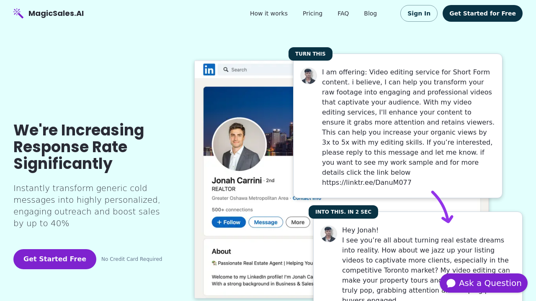The height and width of the screenshot is (301, 536).
Task: Open the FAQ menu link
Action: (343, 13)
